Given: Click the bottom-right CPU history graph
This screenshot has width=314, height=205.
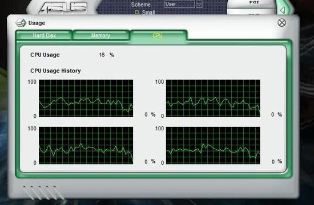Looking at the screenshot, I should pos(214,145).
